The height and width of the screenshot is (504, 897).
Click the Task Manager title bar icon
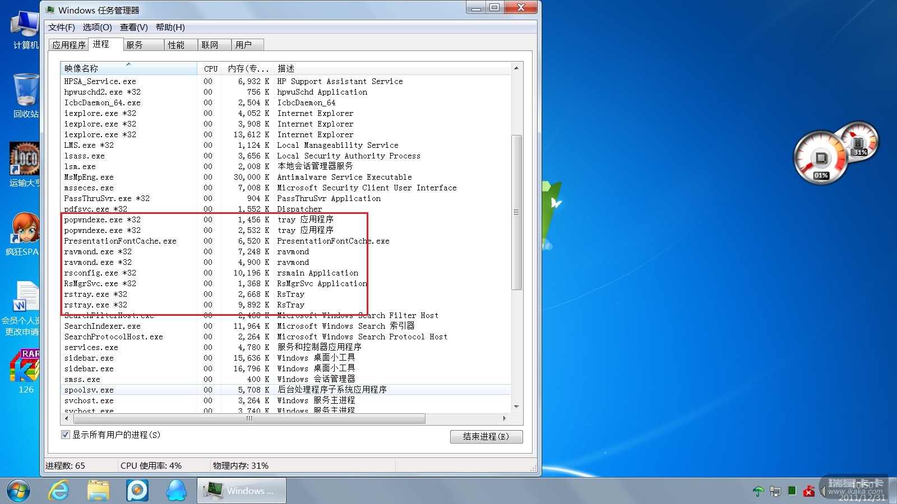50,10
